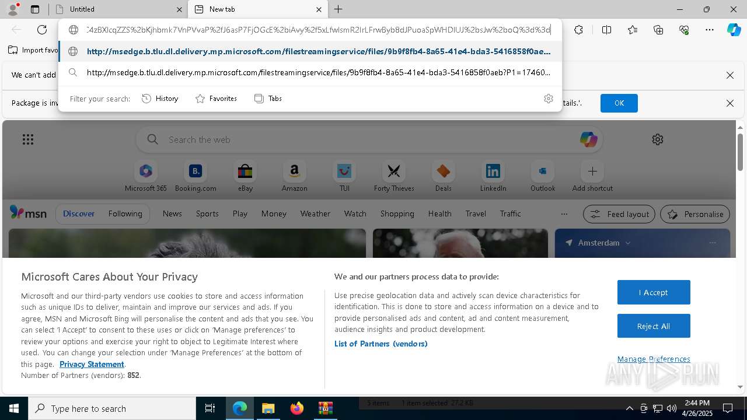The image size is (747, 420).
Task: Reload the page with refresh icon
Action: [42, 30]
